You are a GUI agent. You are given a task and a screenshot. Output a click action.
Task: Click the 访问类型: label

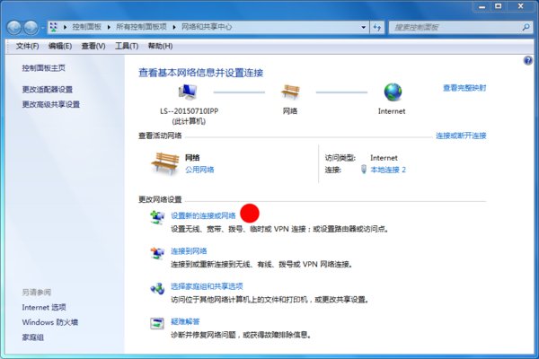coord(340,158)
